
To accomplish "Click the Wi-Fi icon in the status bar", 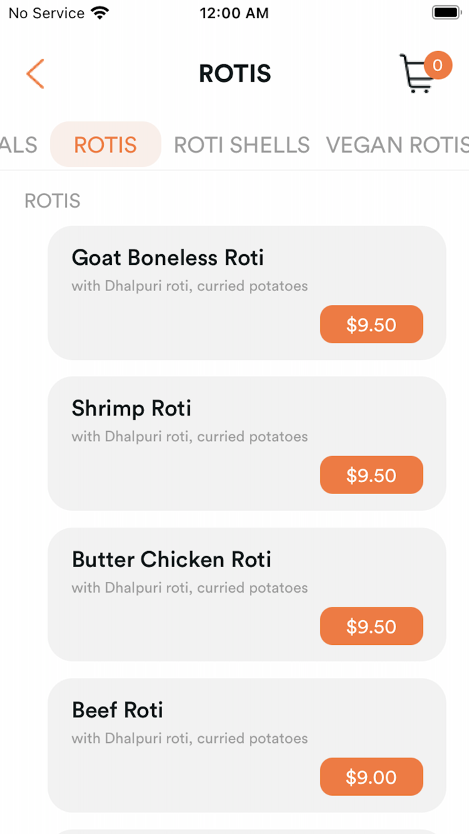I will click(x=98, y=12).
